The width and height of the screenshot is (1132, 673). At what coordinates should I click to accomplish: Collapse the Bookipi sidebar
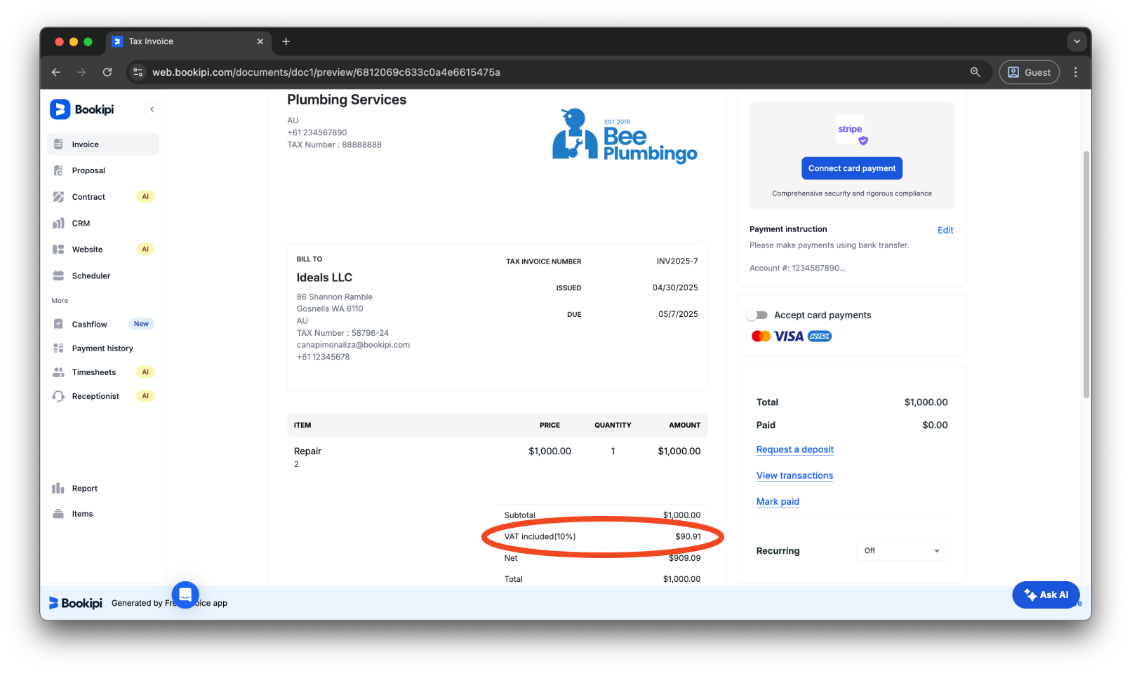pyautogui.click(x=152, y=109)
